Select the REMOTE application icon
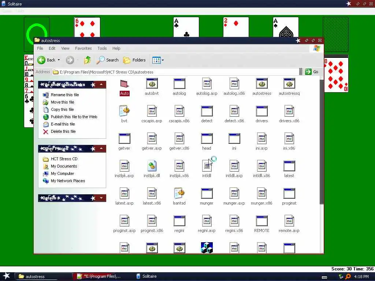The image size is (375, 281). click(x=261, y=221)
